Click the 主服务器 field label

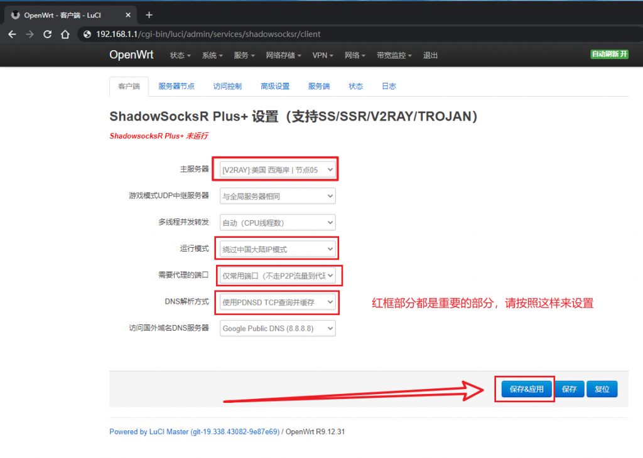point(195,169)
